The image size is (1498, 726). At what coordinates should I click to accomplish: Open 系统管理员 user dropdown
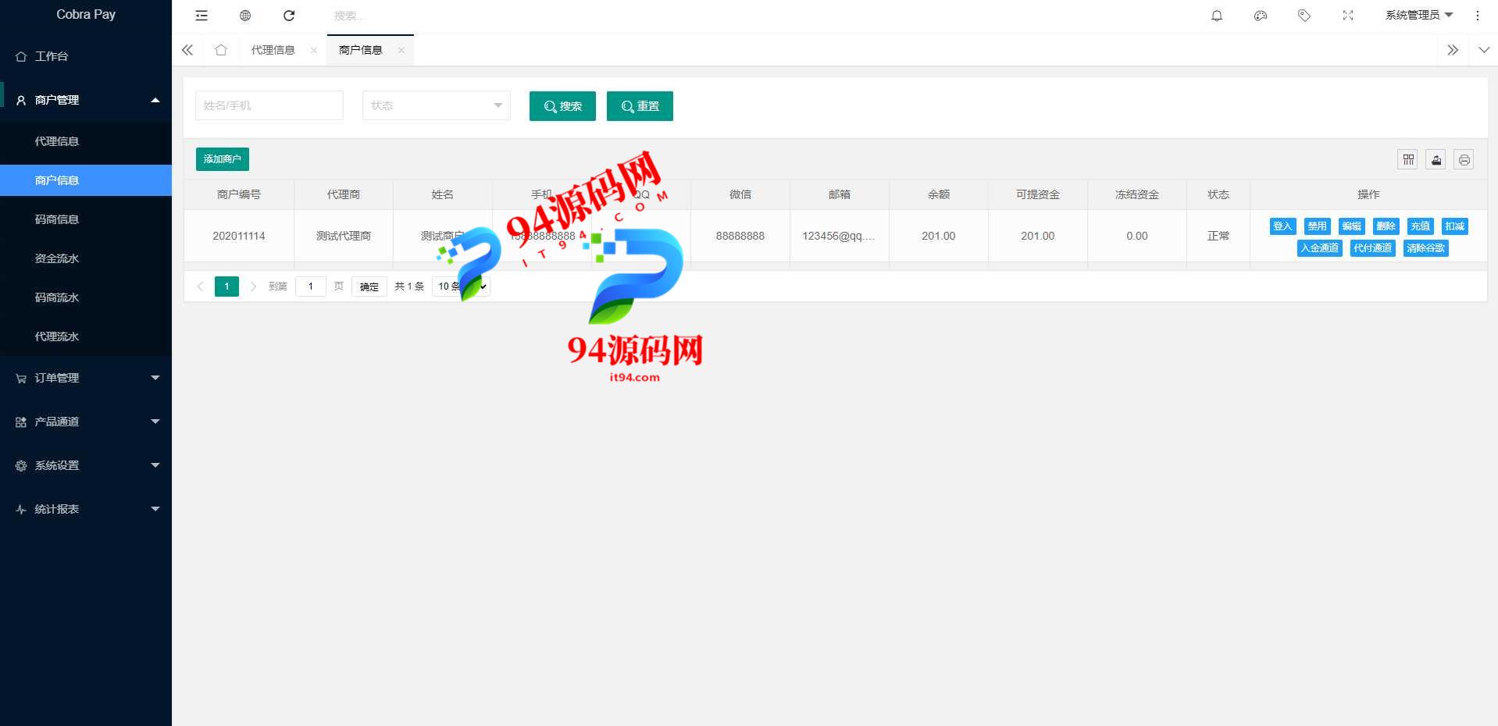point(1418,16)
